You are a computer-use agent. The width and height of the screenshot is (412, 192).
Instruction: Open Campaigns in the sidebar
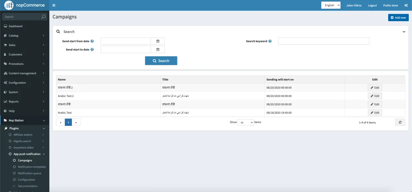click(x=25, y=161)
